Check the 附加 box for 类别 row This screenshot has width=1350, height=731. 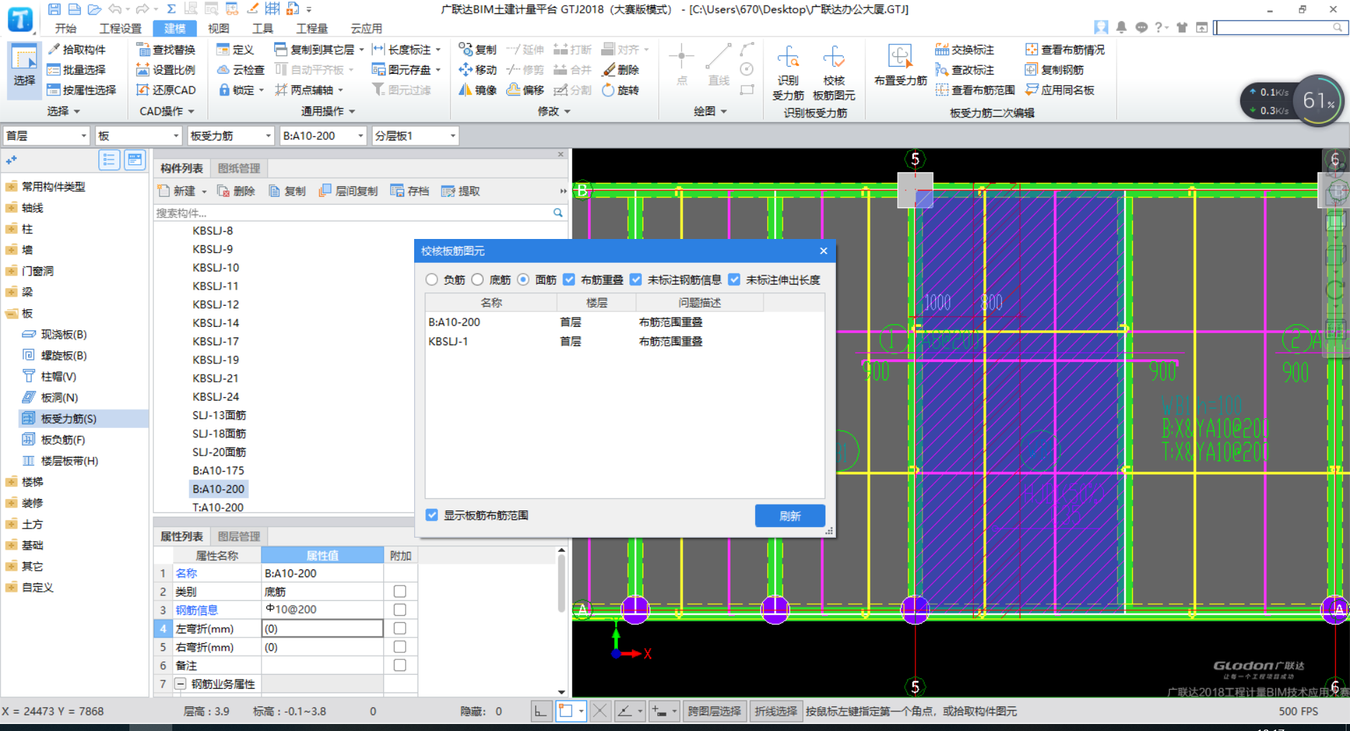click(x=400, y=591)
